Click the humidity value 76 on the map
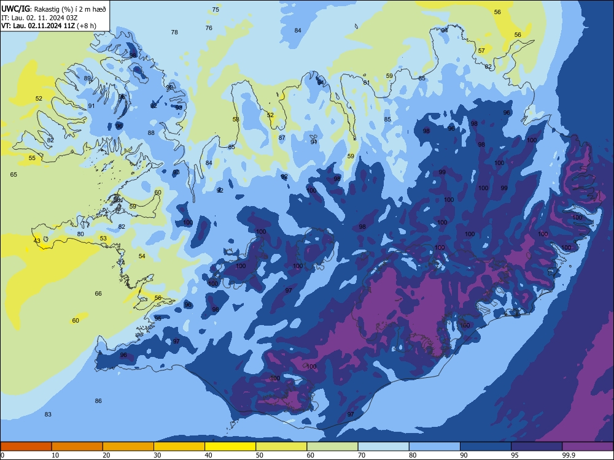614x460 pixels. click(x=209, y=28)
